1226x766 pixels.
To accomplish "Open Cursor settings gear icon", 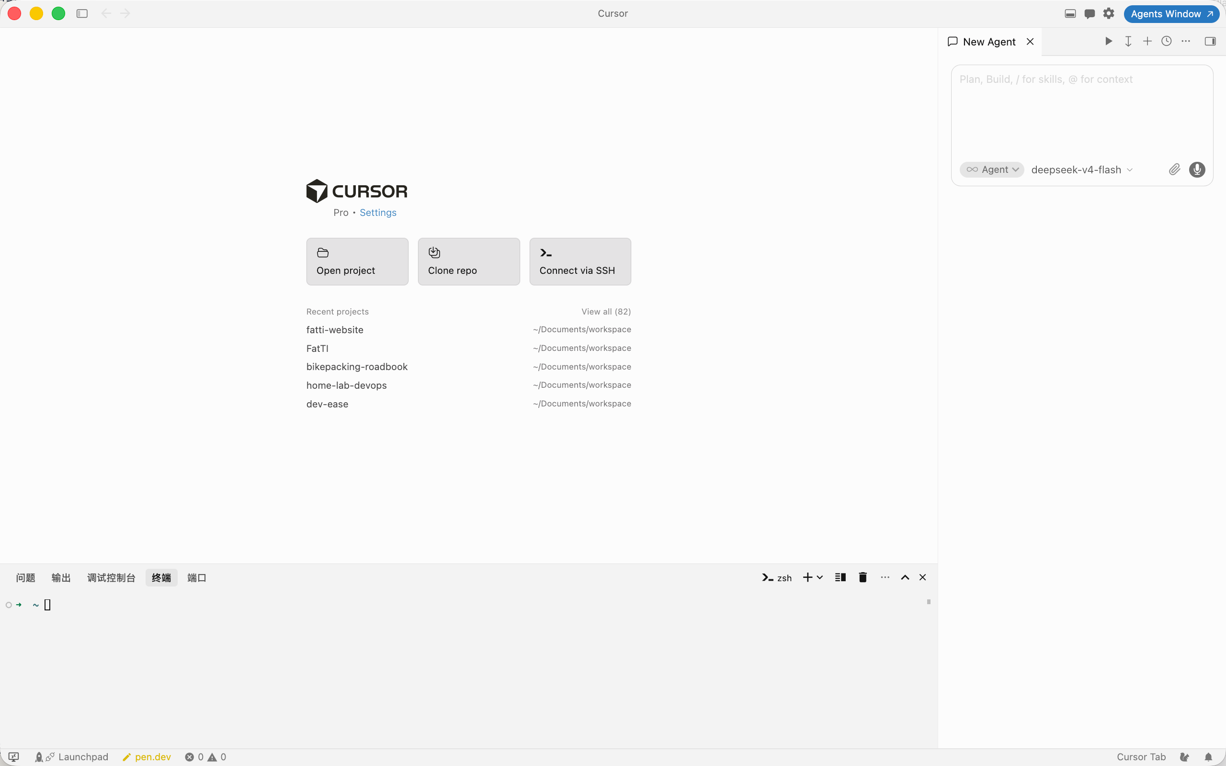I will tap(1109, 14).
